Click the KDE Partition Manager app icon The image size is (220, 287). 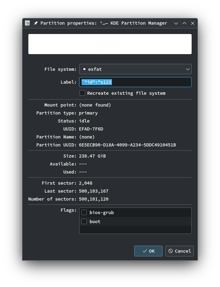[x=27, y=23]
